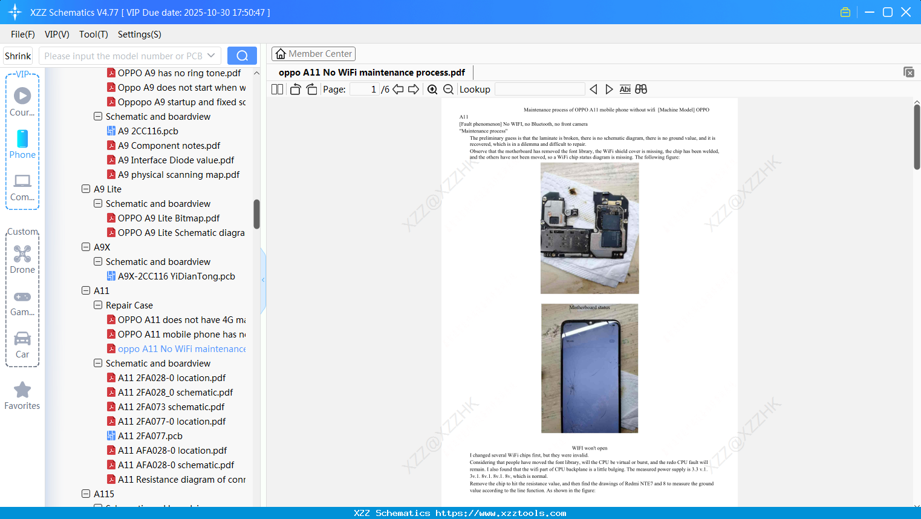Select the Car category icon
This screenshot has width=921, height=519.
[x=22, y=345]
